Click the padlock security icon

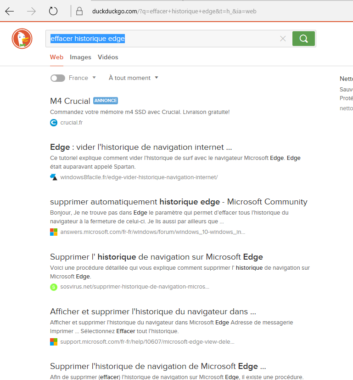(x=79, y=11)
